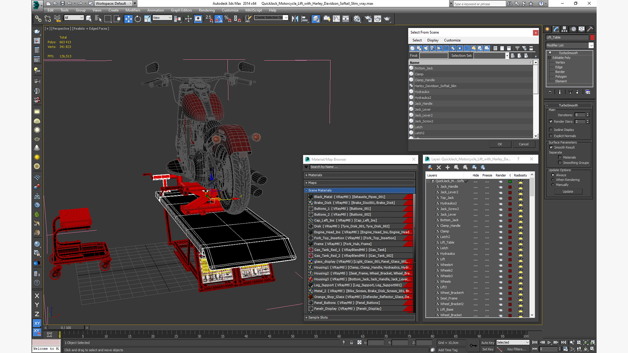Image resolution: width=628 pixels, height=353 pixels.
Task: Enable Isoline Display checkbox
Action: [x=551, y=130]
